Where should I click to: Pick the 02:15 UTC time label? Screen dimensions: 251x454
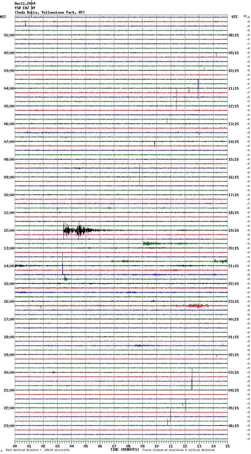pos(234,355)
